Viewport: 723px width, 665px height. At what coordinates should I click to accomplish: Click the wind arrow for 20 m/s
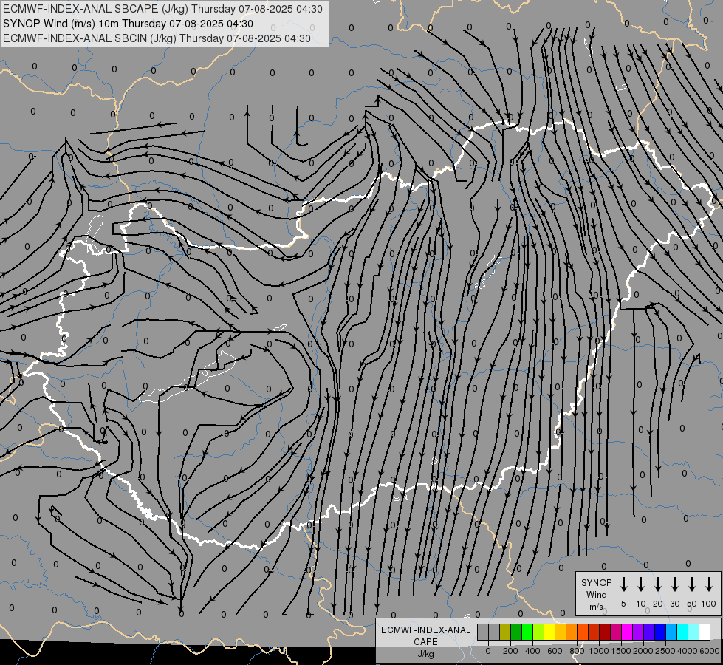[657, 584]
